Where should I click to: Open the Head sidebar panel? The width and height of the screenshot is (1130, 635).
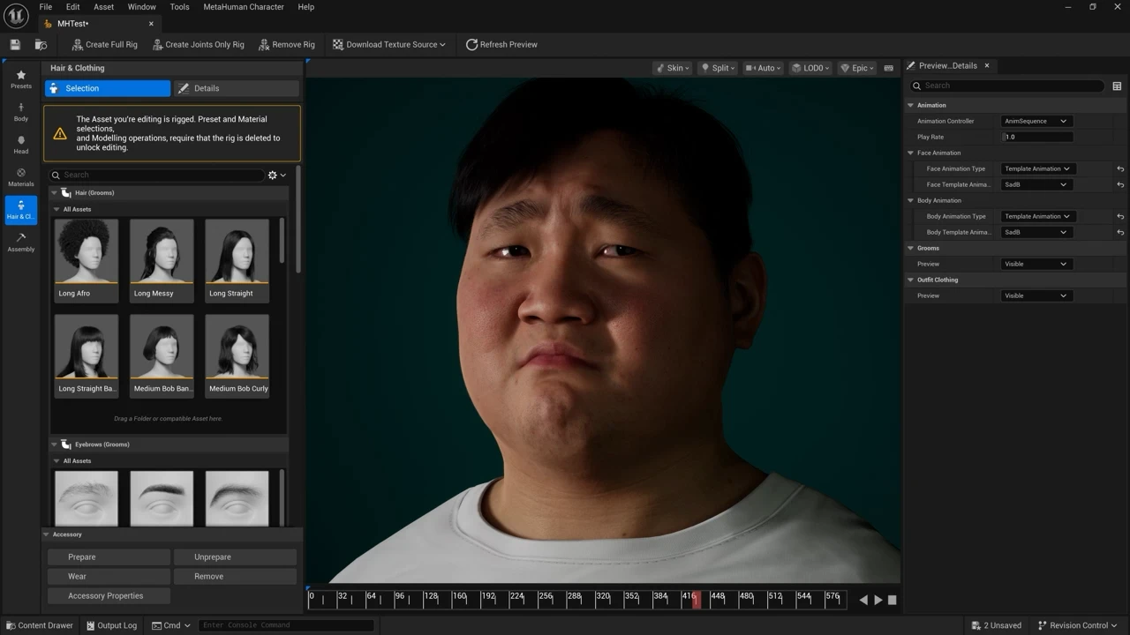pos(20,144)
